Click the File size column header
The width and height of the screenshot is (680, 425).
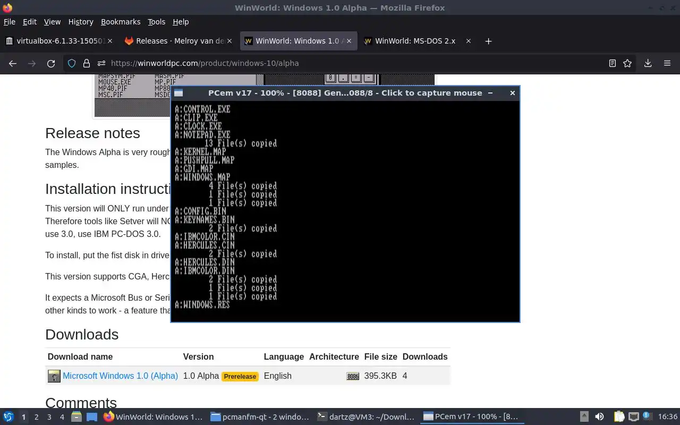381,356
